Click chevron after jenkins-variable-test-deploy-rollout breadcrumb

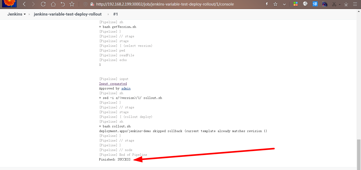[x=108, y=14]
